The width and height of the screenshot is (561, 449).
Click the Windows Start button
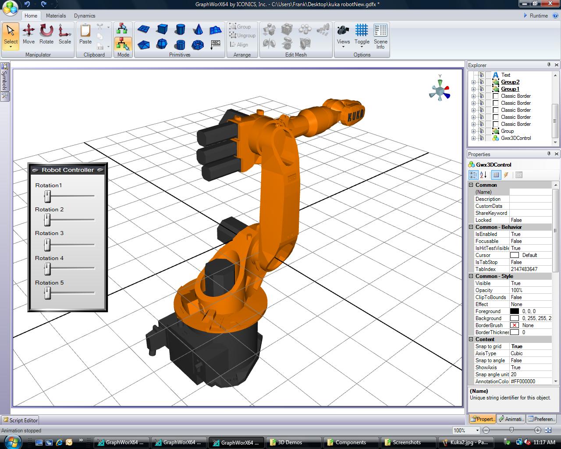pyautogui.click(x=13, y=441)
